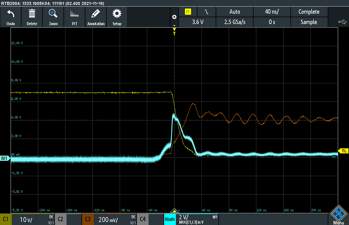This screenshot has width=349, height=225.
Task: Toggle channel C4 on or off
Action: 143,219
